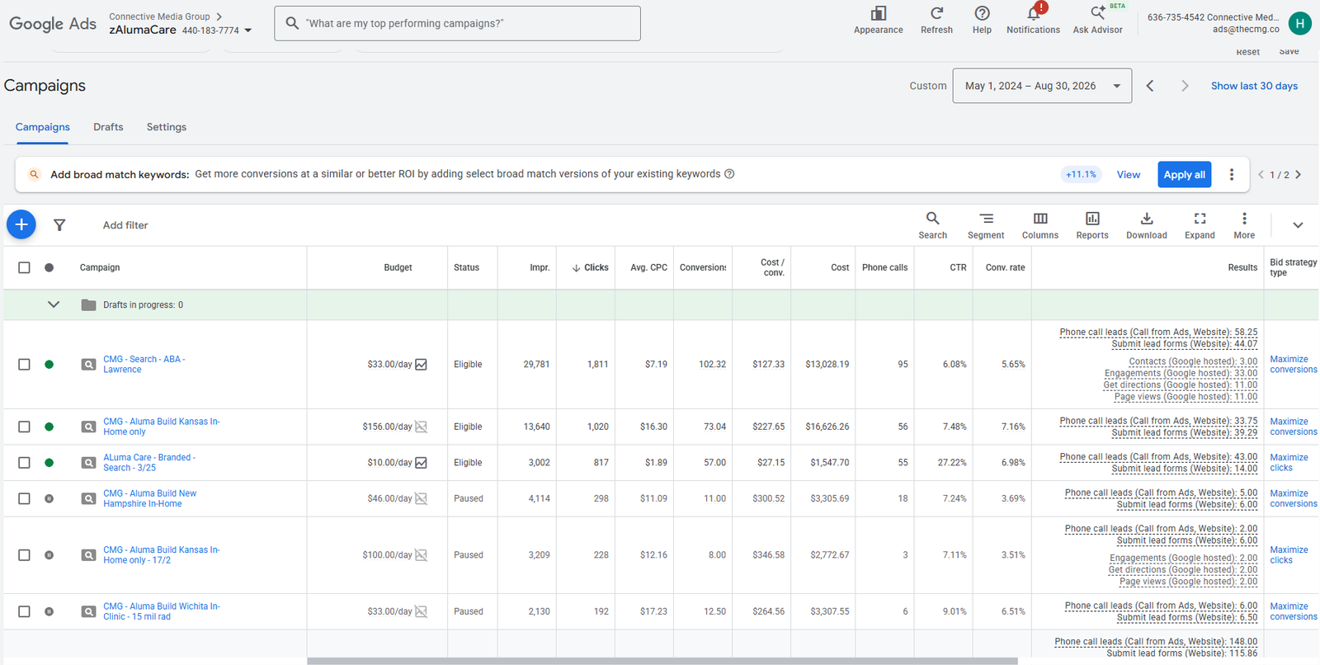This screenshot has height=665, width=1320.
Task: Click the Apply all button
Action: click(1185, 174)
